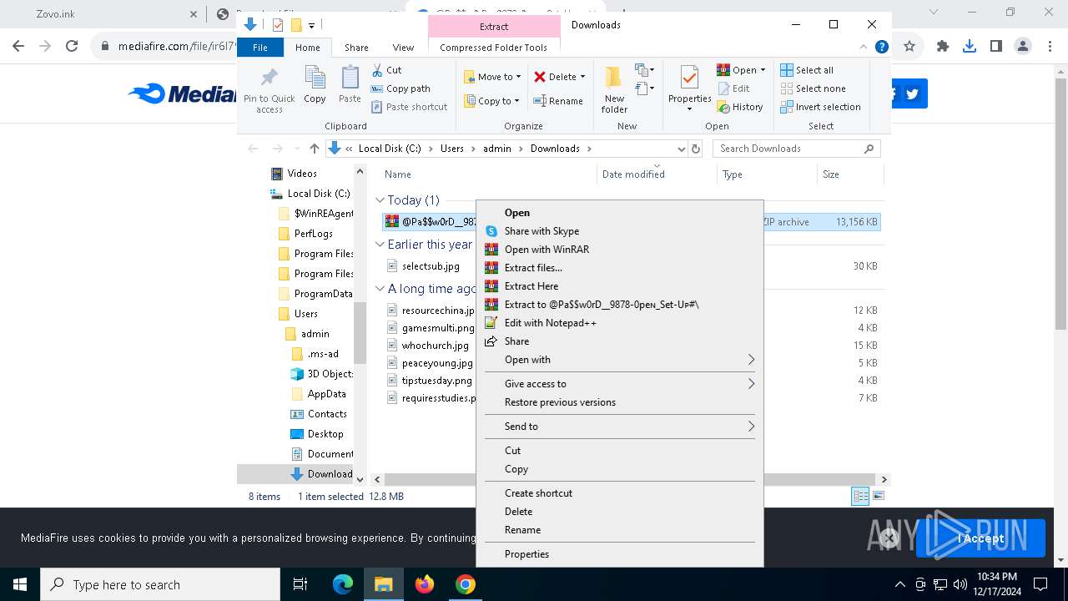Collapse the Earlier this year group
This screenshot has width=1068, height=601.
(380, 245)
